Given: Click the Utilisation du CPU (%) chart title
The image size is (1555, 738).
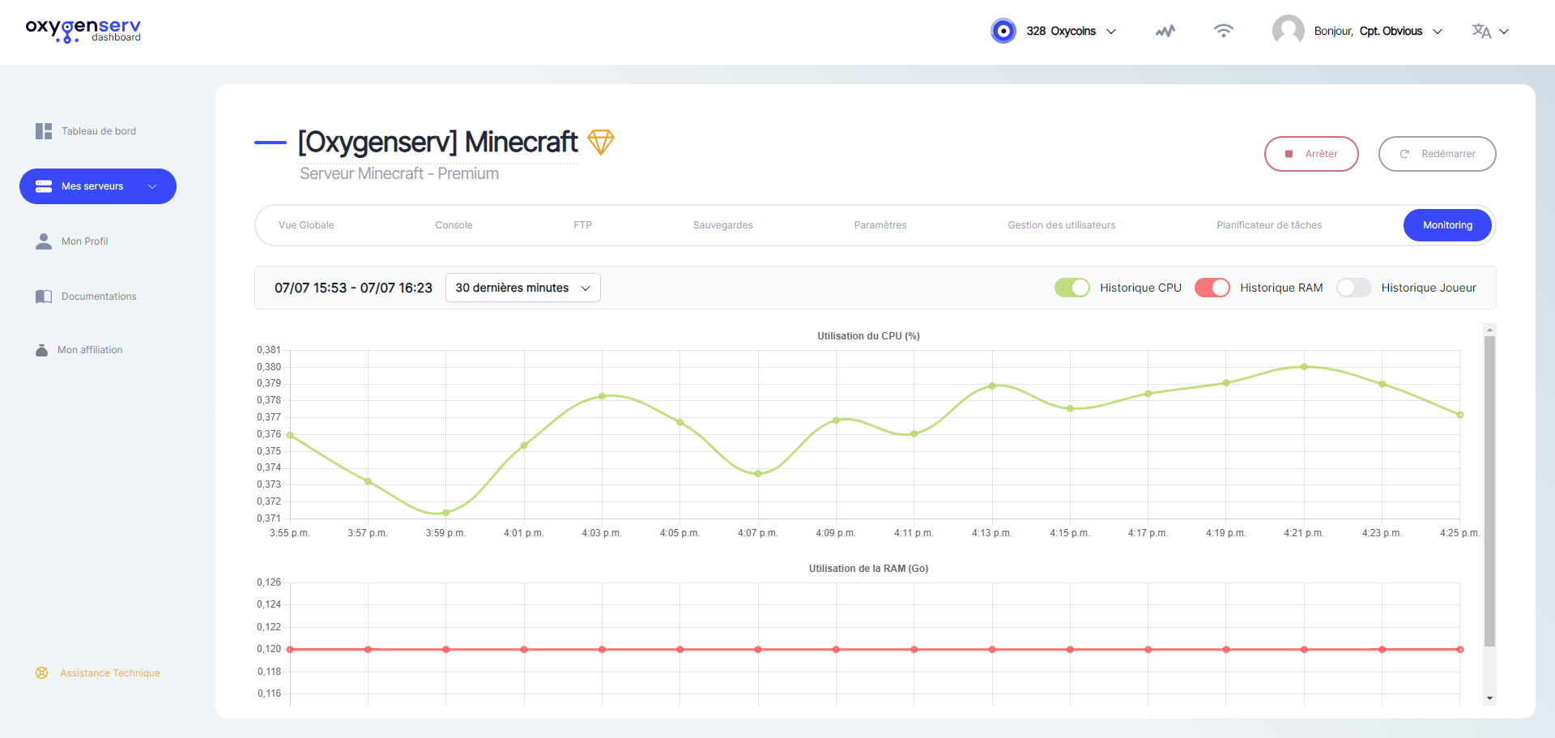Looking at the screenshot, I should (868, 336).
